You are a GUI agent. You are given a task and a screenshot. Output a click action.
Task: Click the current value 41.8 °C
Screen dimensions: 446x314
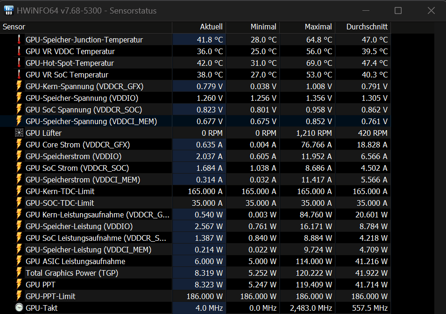(210, 40)
